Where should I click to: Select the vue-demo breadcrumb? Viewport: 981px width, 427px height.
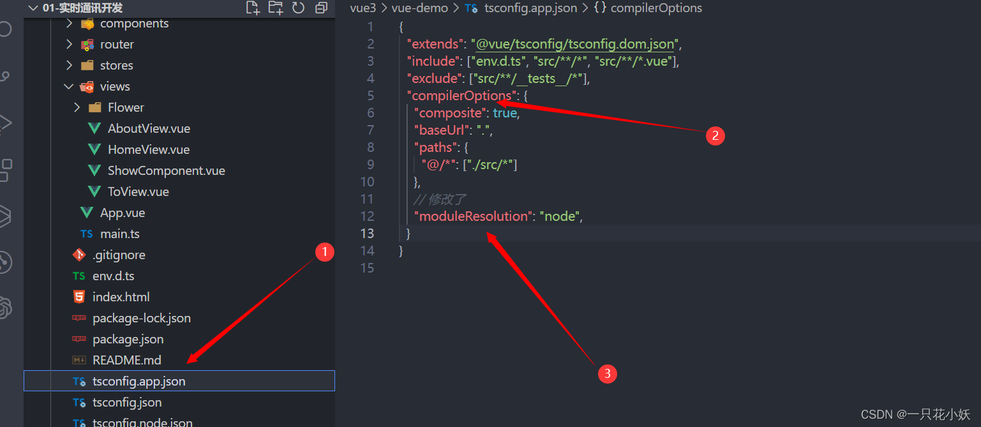[x=419, y=8]
